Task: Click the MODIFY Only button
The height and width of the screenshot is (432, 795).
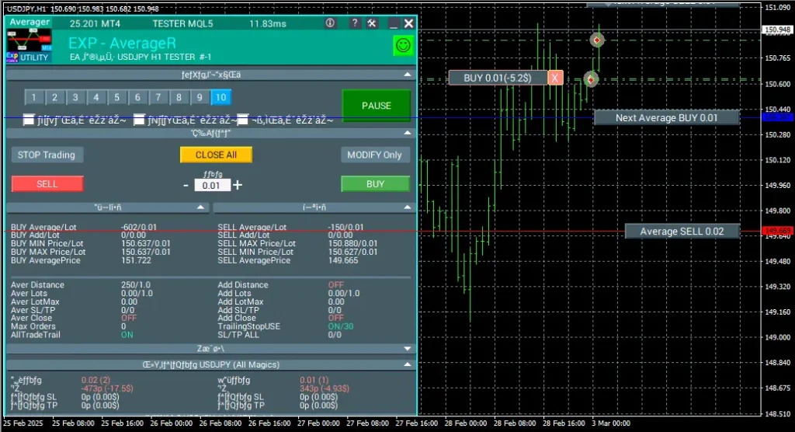Action: pyautogui.click(x=375, y=155)
